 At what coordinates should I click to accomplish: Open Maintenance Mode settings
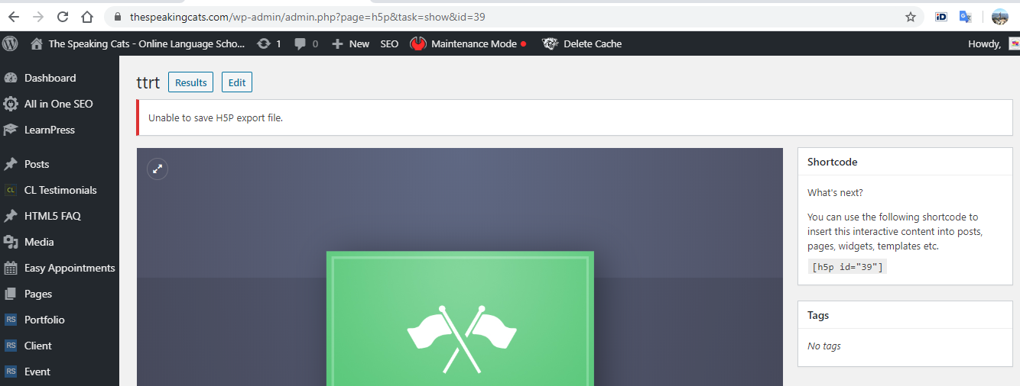(468, 43)
